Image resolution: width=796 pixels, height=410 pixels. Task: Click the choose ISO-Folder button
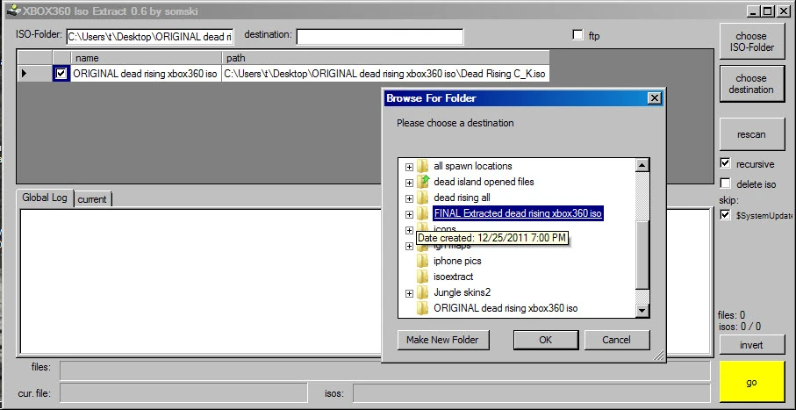click(751, 41)
